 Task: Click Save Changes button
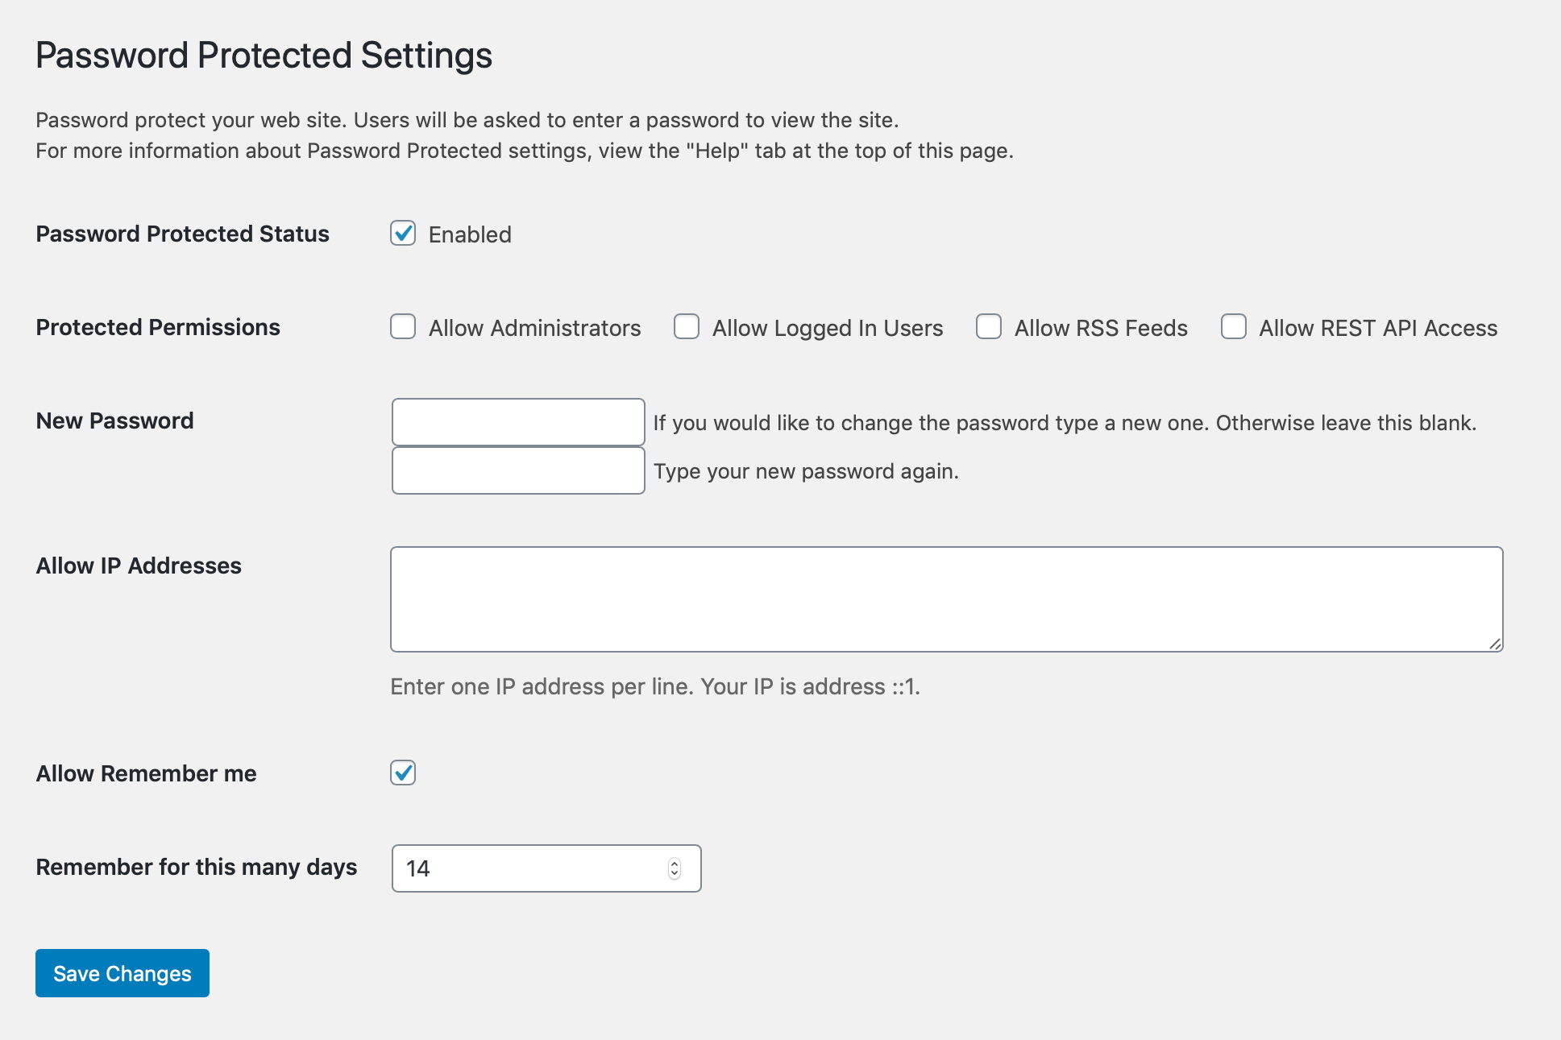coord(122,972)
